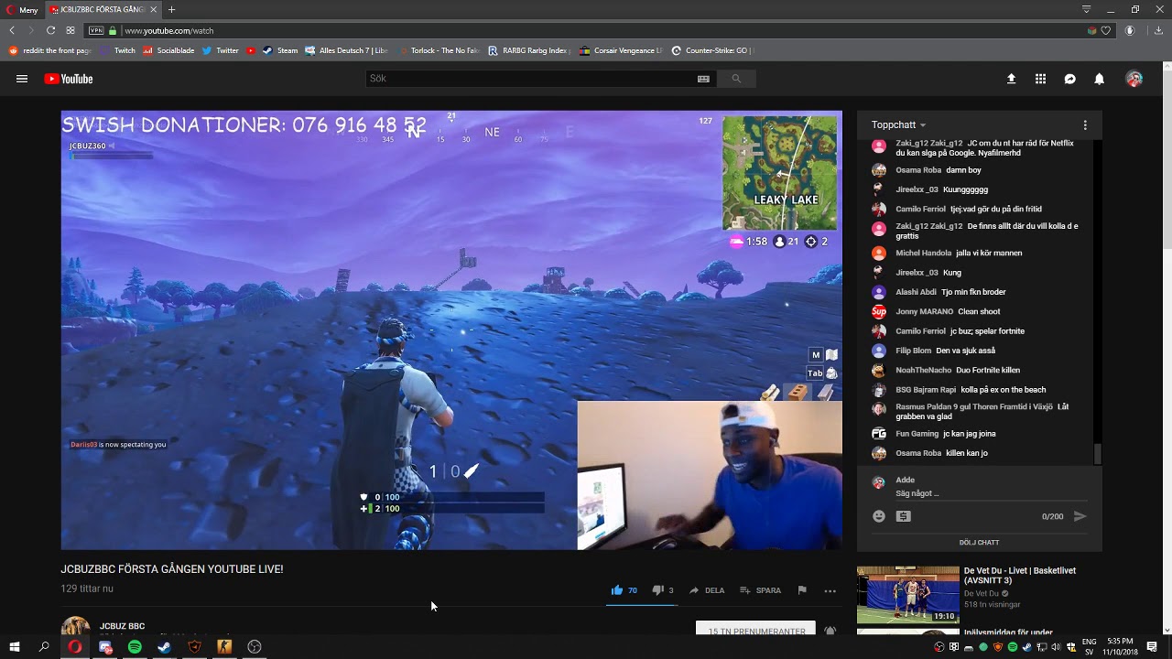Image resolution: width=1172 pixels, height=659 pixels.
Task: Toggle the subscription notification bell
Action: 830,632
